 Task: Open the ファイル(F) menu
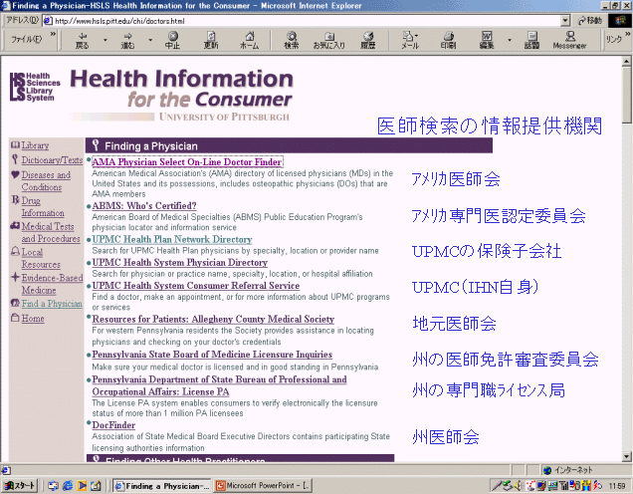click(x=25, y=40)
